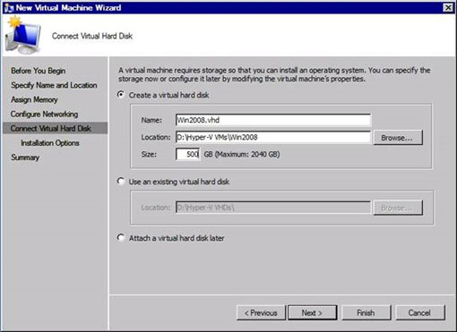This screenshot has width=457, height=332.
Task: Close the New Virtual Machine Wizard window
Action: pyautogui.click(x=448, y=8)
